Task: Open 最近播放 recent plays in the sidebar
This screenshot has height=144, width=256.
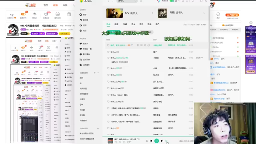Action: point(84,54)
